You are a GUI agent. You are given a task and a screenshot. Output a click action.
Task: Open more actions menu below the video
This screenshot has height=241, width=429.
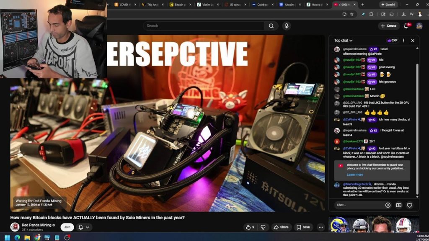pyautogui.click(x=320, y=227)
